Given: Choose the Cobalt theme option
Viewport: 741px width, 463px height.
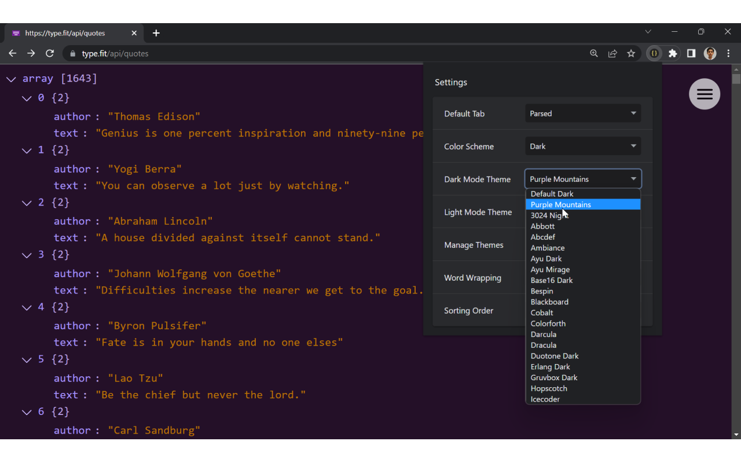Looking at the screenshot, I should click(542, 313).
